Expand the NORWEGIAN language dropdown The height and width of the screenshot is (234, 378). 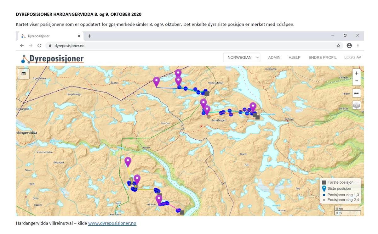[242, 58]
